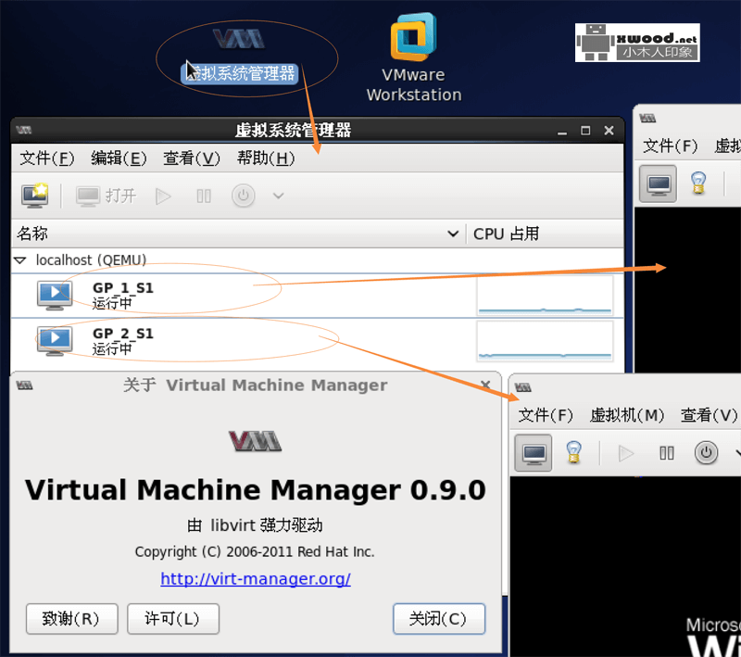The width and height of the screenshot is (741, 657).
Task: Click the lower VM console display
Action: click(625, 566)
